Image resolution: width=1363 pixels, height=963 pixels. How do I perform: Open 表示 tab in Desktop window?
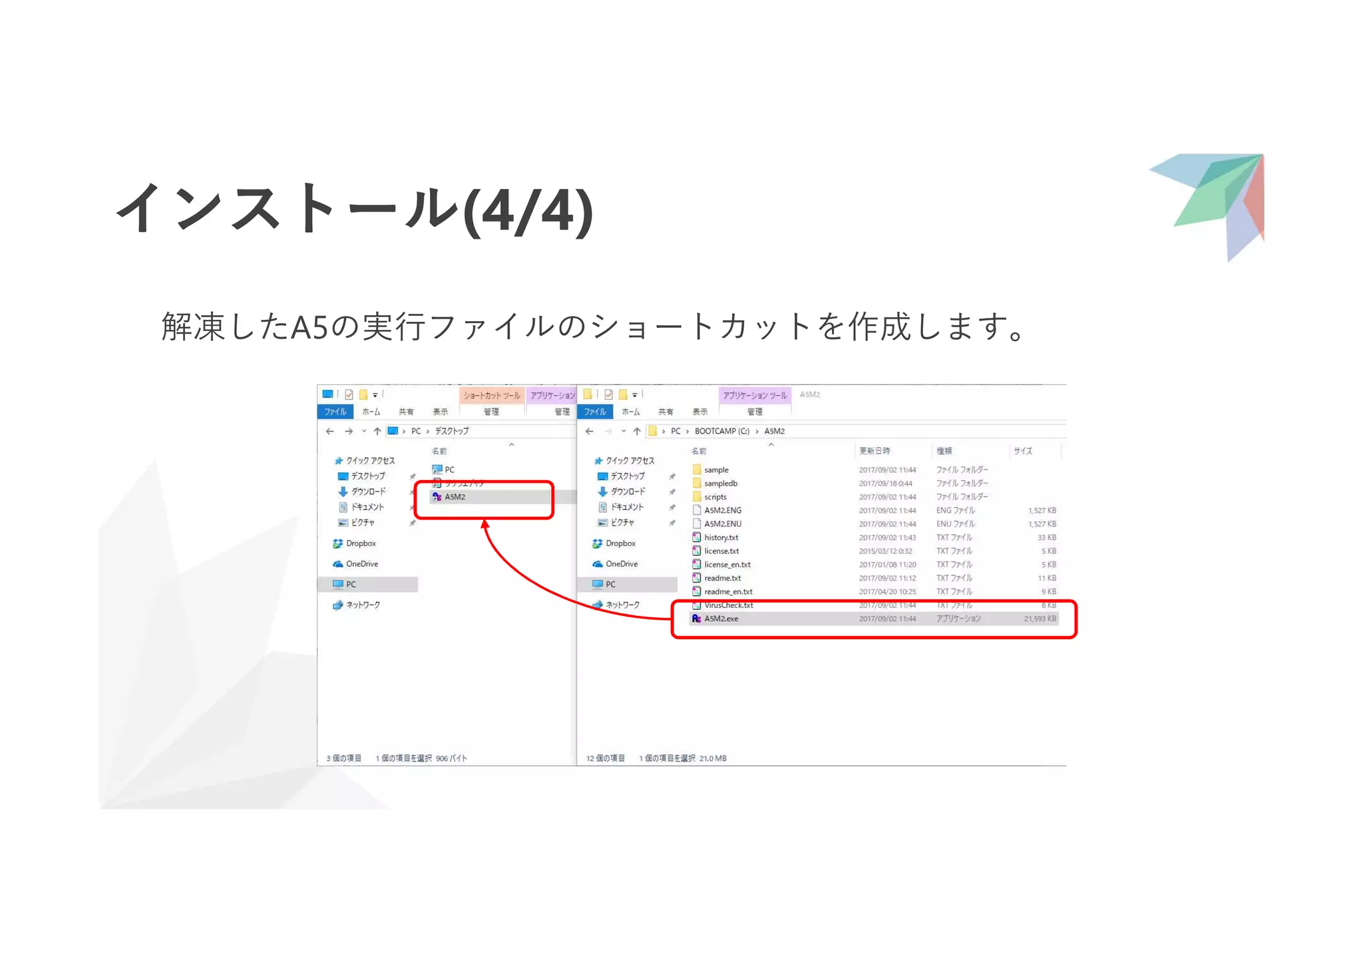(x=441, y=412)
